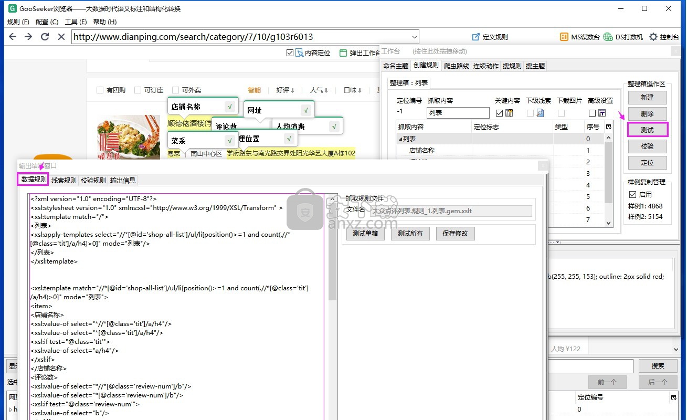
Task: Launch the MS谋数台 tool
Action: 579,37
